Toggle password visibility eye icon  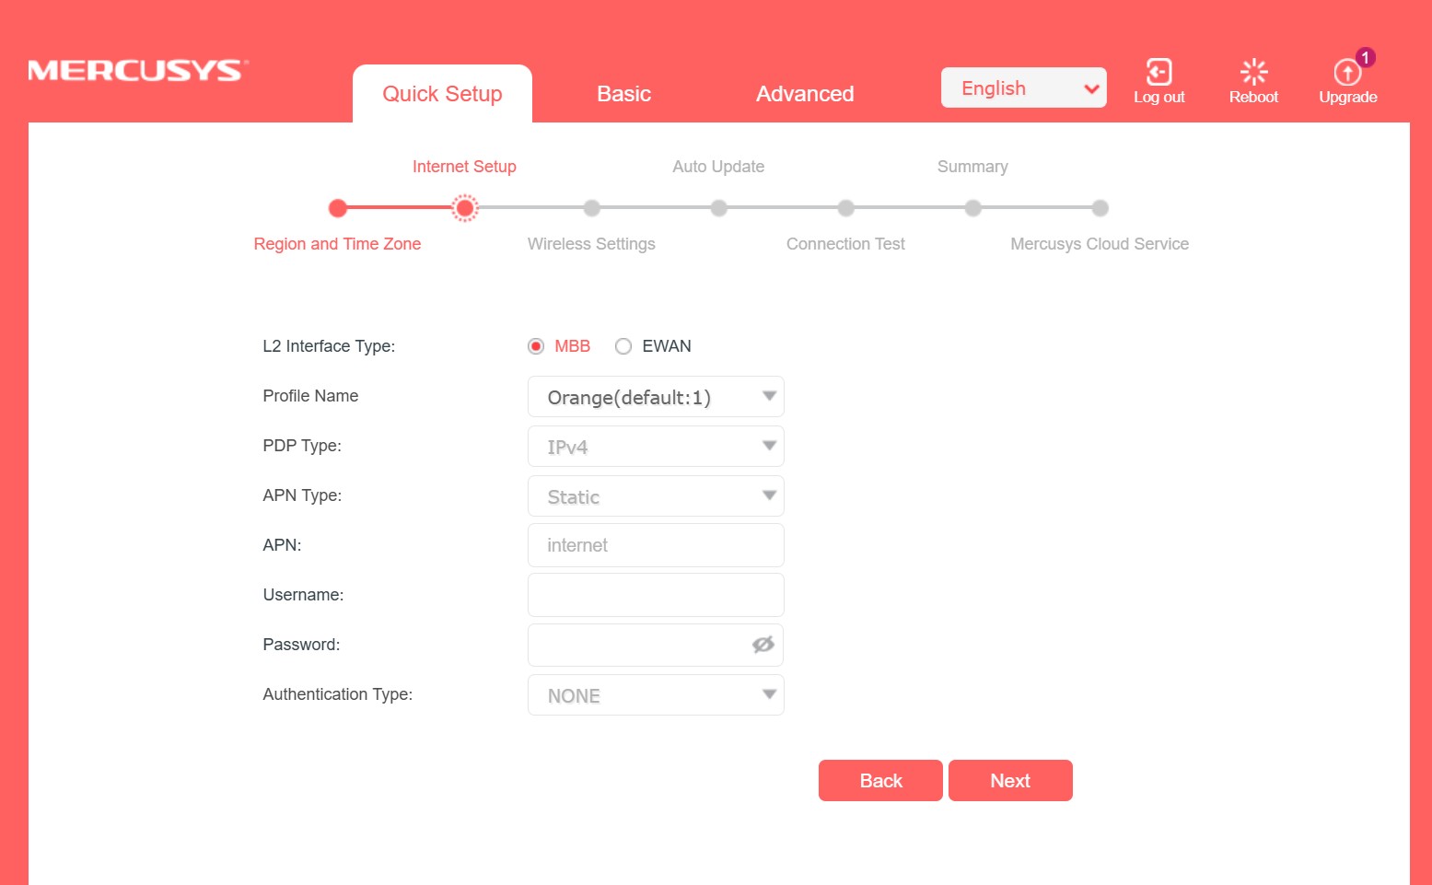[763, 645]
